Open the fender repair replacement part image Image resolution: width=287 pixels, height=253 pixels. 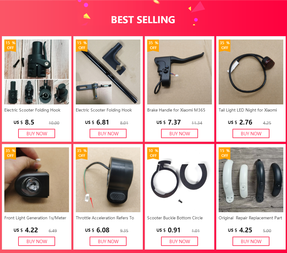tap(251, 180)
